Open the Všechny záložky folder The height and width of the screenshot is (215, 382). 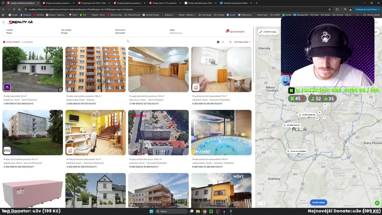tap(372, 15)
